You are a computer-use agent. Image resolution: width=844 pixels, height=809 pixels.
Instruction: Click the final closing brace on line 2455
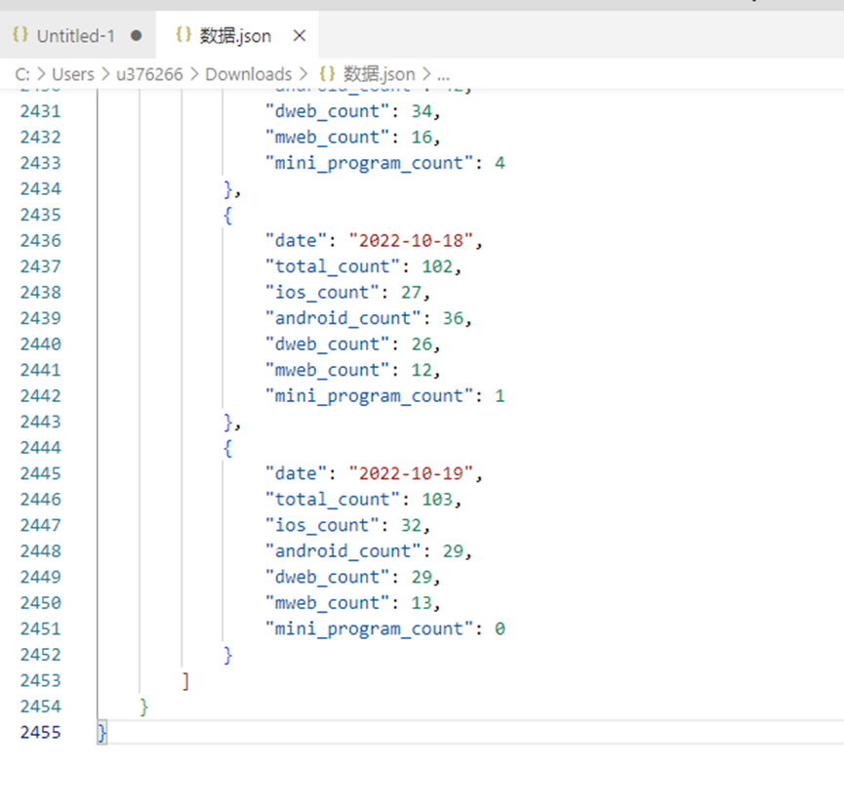[x=101, y=732]
